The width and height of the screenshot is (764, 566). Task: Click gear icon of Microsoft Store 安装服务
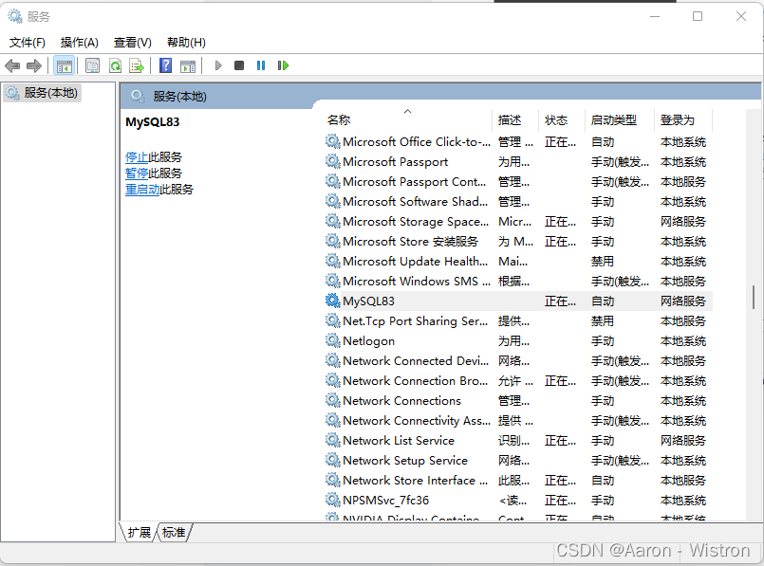pos(333,242)
